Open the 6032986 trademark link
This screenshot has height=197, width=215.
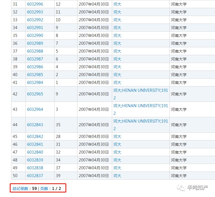pyautogui.click(x=35, y=67)
